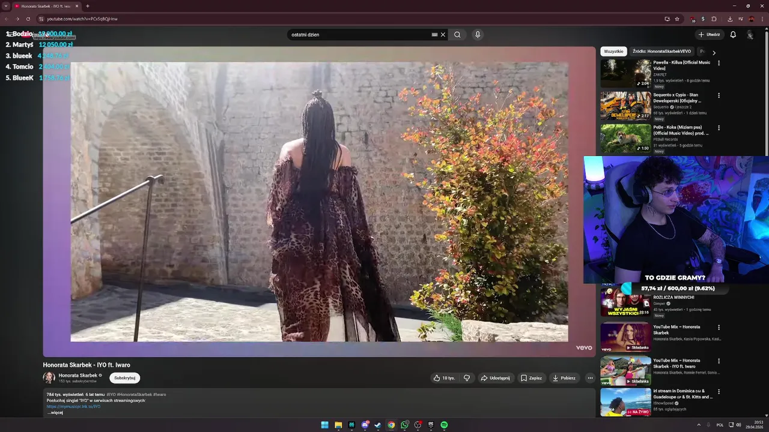Open Chrome downloads icon
The height and width of the screenshot is (432, 769).
pyautogui.click(x=730, y=19)
